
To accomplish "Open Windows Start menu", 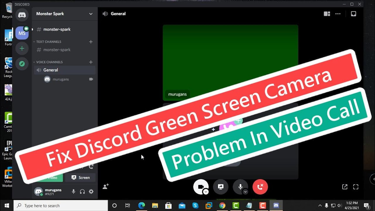I will [7, 205].
